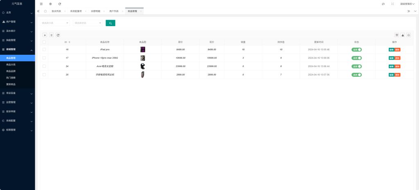This screenshot has width=419, height=190.
Task: Click the add (+) product icon
Action: (45, 35)
